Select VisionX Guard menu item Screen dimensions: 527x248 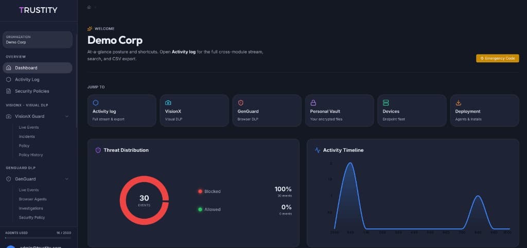38,116
